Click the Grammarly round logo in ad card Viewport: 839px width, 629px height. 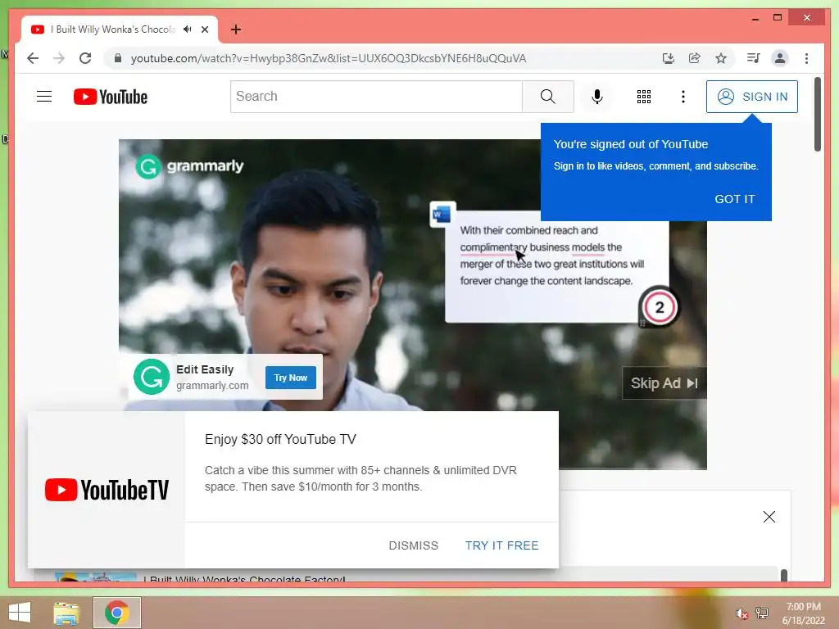[x=152, y=377]
